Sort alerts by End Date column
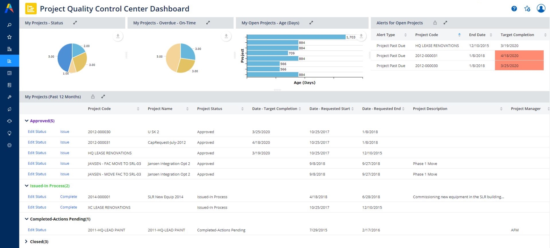The width and height of the screenshot is (550, 248). (x=491, y=35)
